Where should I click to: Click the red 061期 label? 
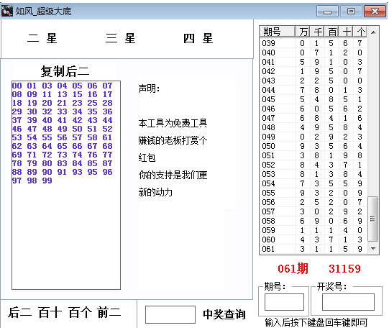coord(293,269)
